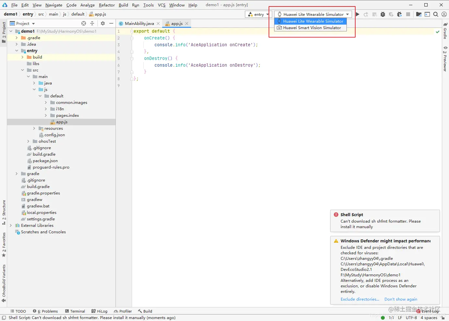The height and width of the screenshot is (321, 449).
Task: Click Exclude directories... link
Action: tap(360, 299)
